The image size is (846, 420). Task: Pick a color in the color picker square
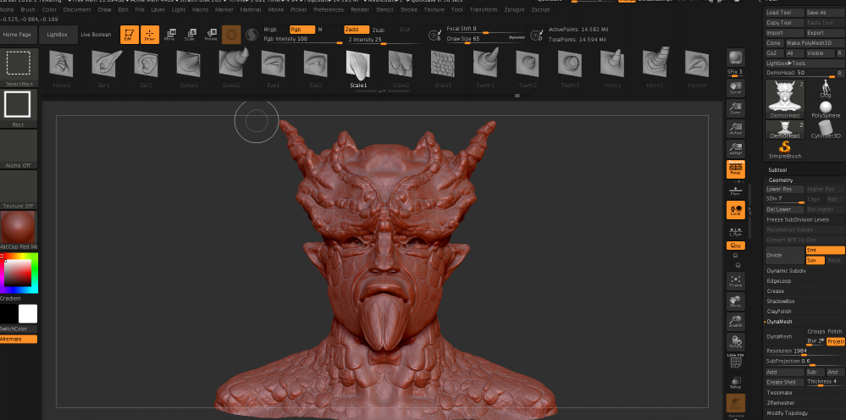pyautogui.click(x=18, y=274)
